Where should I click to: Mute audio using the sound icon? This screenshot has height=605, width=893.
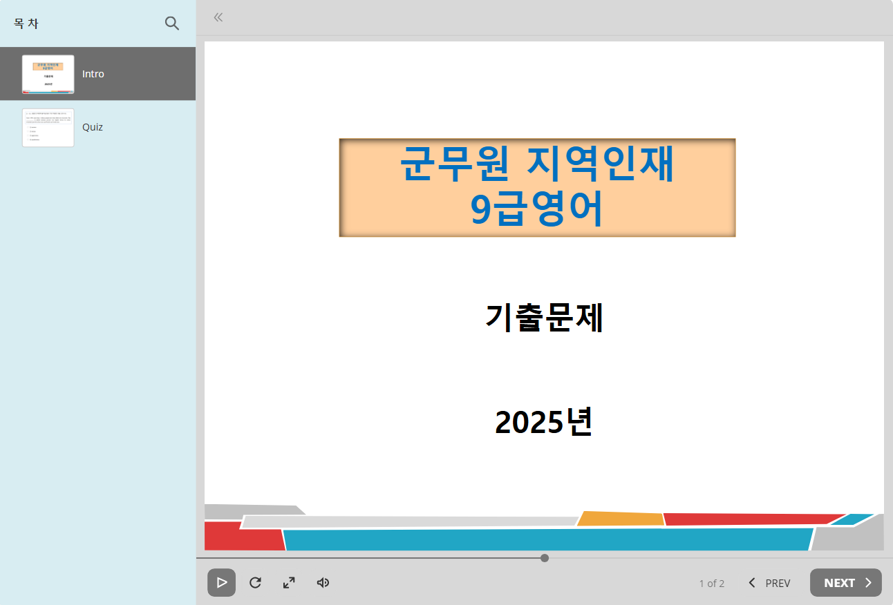click(x=322, y=582)
